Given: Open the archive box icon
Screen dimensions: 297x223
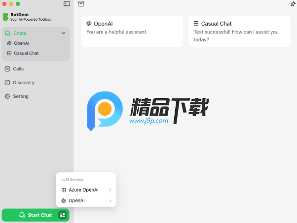Looking at the screenshot, I should pos(81,4).
